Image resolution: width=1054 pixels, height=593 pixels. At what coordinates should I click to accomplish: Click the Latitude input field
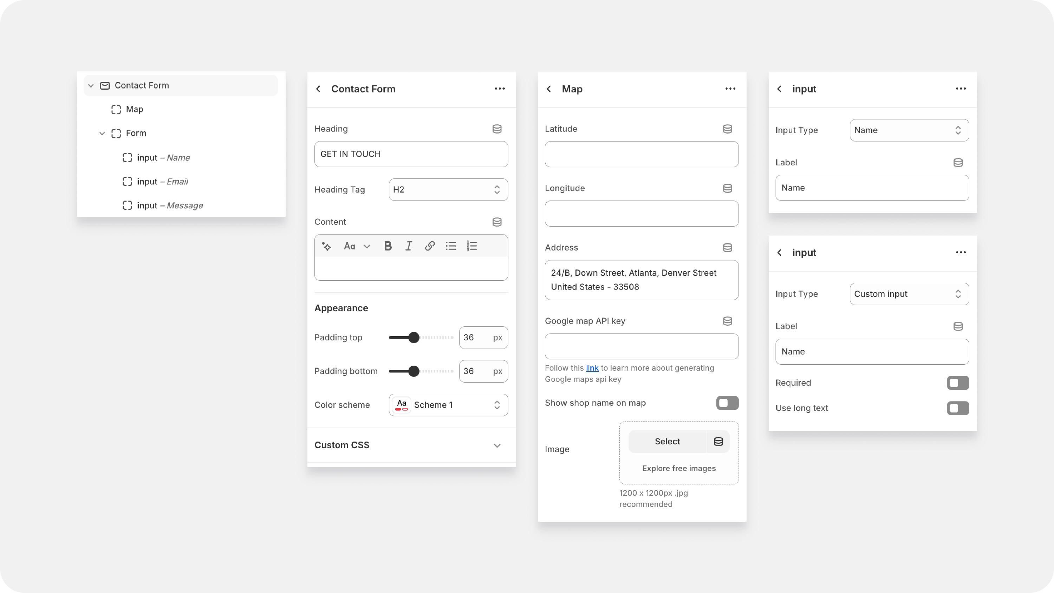pos(642,154)
